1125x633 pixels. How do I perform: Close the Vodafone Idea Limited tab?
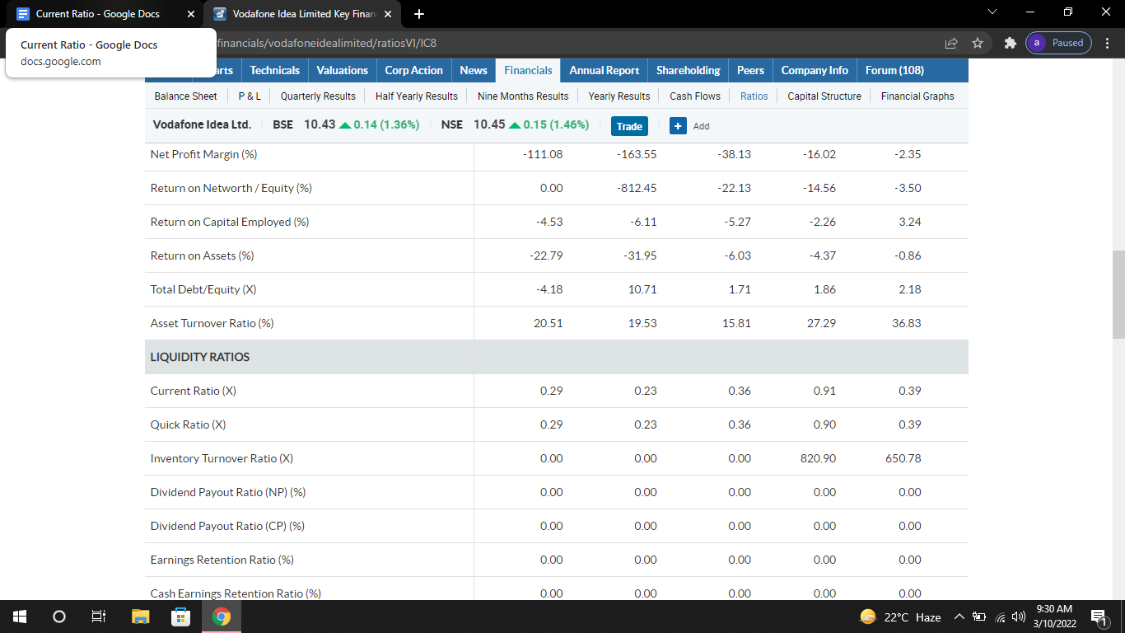point(389,14)
